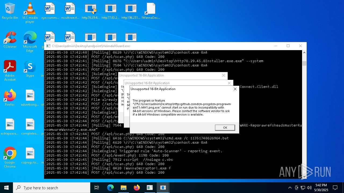This screenshot has width=344, height=193.
Task: Open the Recycle Bin desktop icon
Action: 10,11
